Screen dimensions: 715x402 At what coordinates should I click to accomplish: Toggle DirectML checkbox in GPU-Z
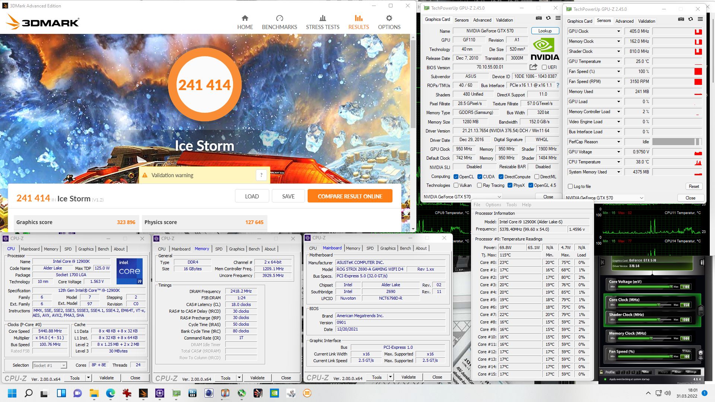(x=537, y=177)
